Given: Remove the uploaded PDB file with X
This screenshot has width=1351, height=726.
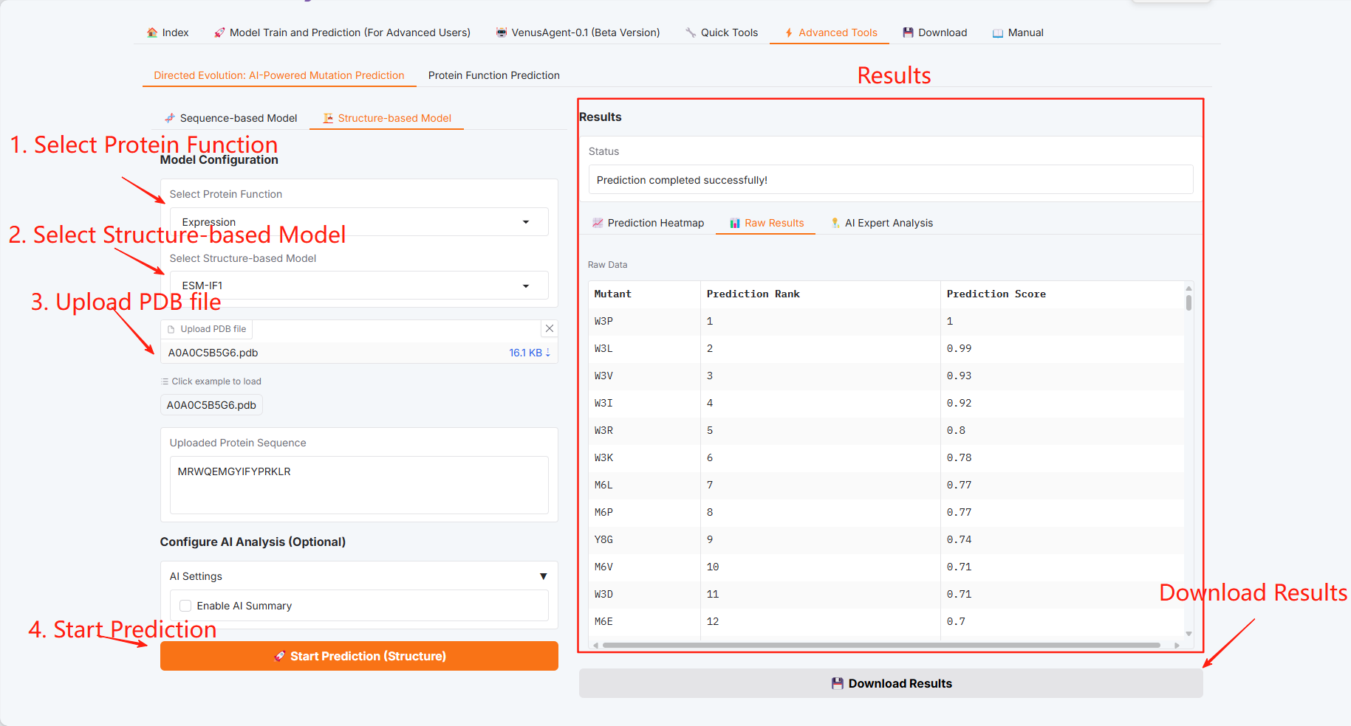Looking at the screenshot, I should pos(550,329).
